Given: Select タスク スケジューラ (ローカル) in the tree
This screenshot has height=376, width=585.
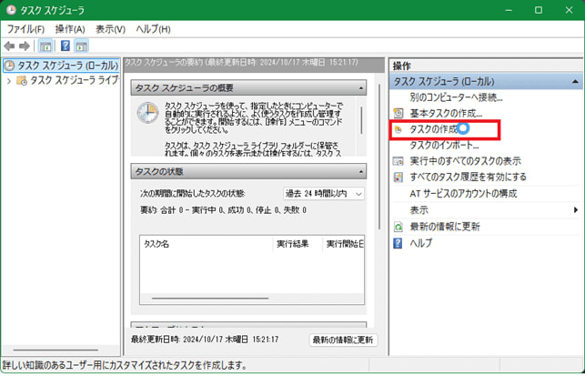Looking at the screenshot, I should 62,66.
